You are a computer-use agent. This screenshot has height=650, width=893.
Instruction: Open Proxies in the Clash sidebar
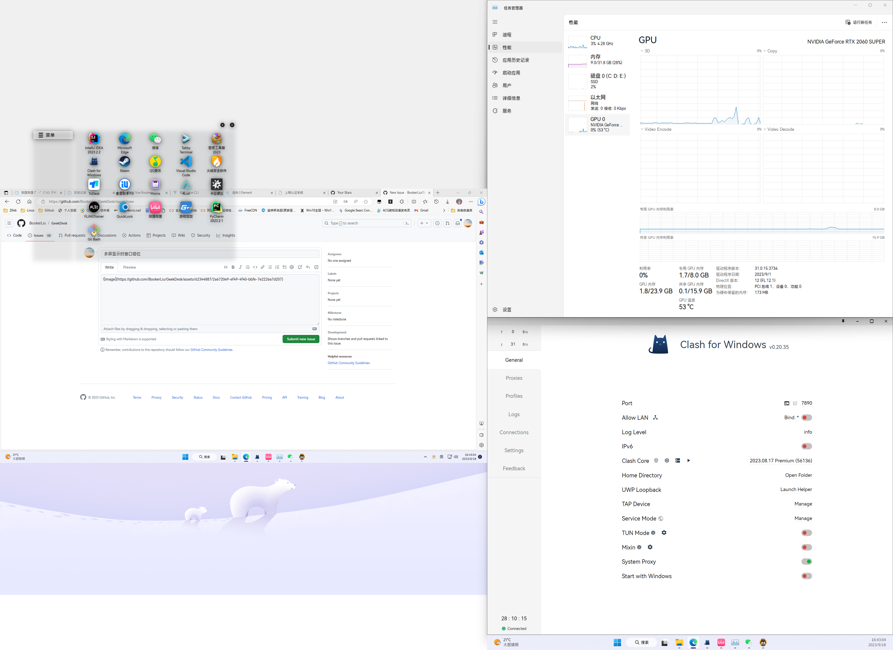(x=514, y=378)
